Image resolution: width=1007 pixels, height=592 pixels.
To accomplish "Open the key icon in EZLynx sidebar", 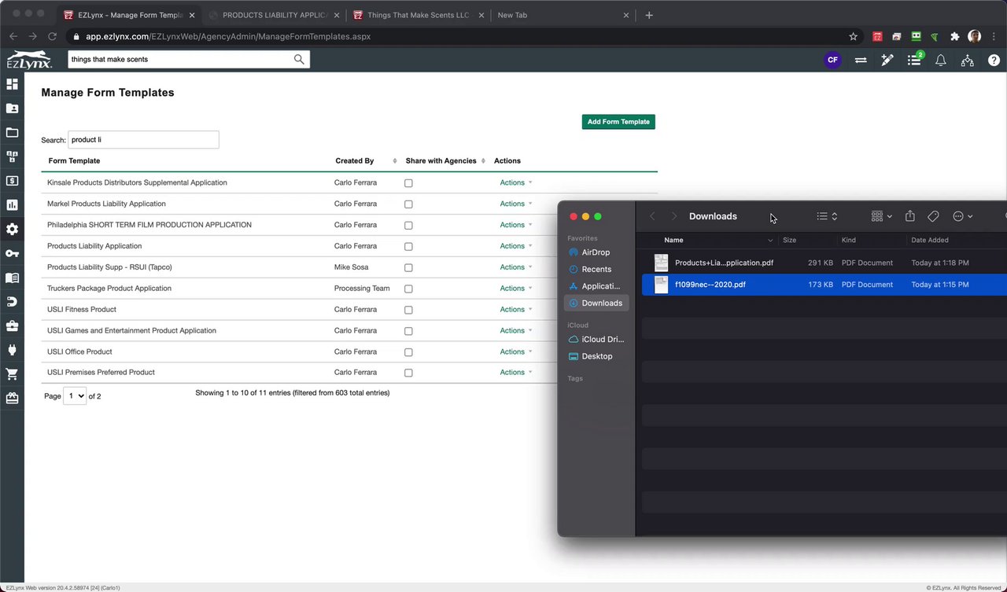I will coord(12,253).
